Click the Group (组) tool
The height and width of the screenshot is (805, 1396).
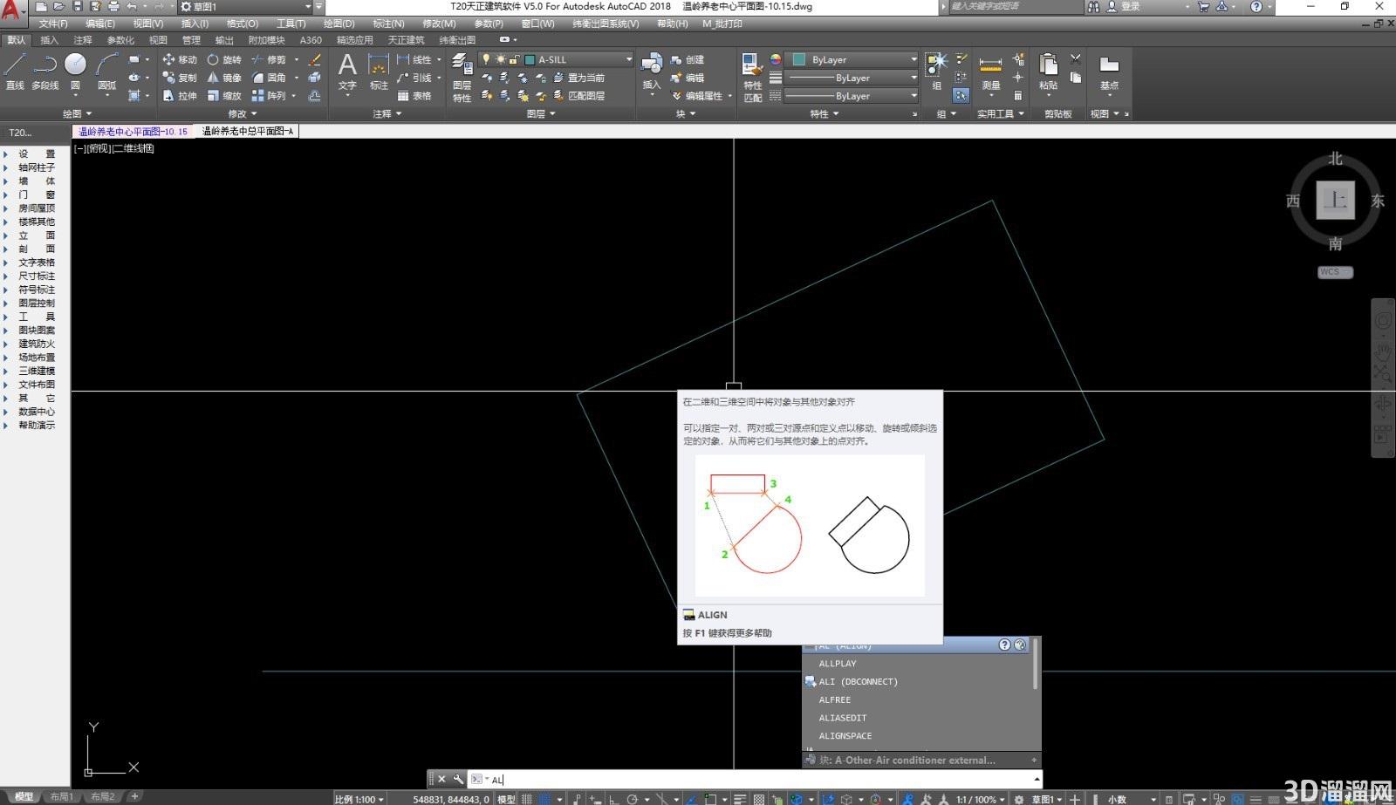pos(936,72)
